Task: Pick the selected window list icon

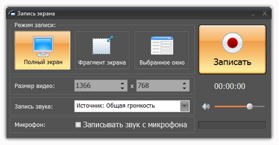Action: point(162,46)
